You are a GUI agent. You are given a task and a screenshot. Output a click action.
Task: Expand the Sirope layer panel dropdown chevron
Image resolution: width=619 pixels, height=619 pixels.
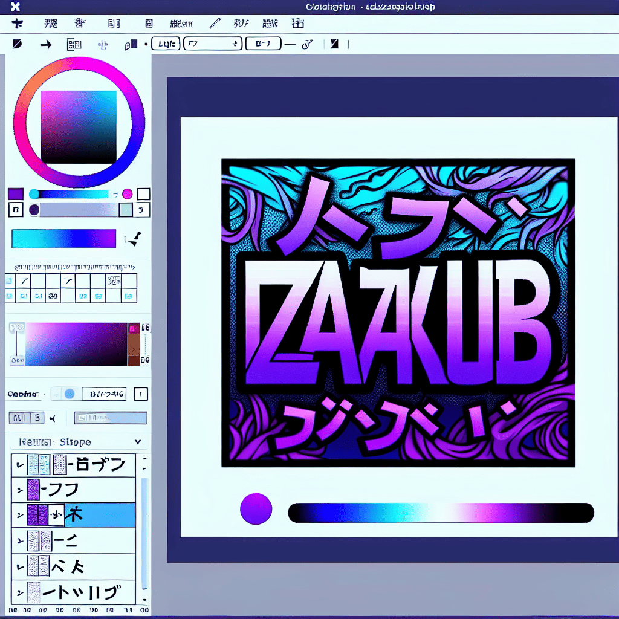point(138,442)
